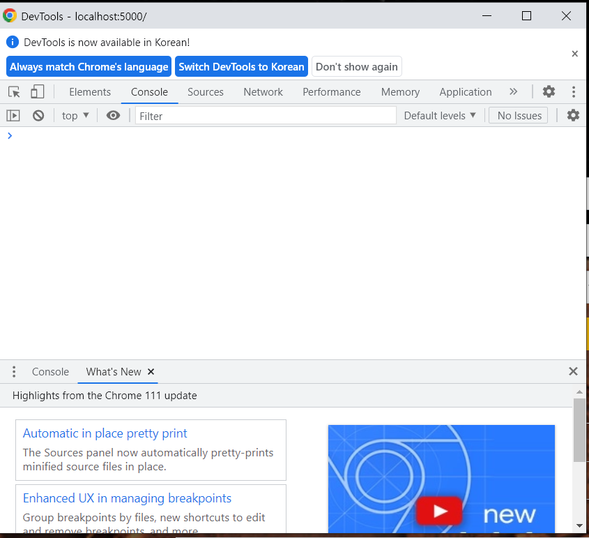Activate the inspect element picker icon
Viewport: 589px width, 538px height.
point(14,91)
